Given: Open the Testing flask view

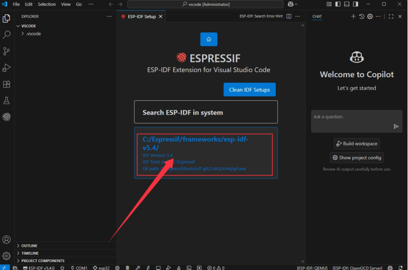Looking at the screenshot, I should 6,100.
